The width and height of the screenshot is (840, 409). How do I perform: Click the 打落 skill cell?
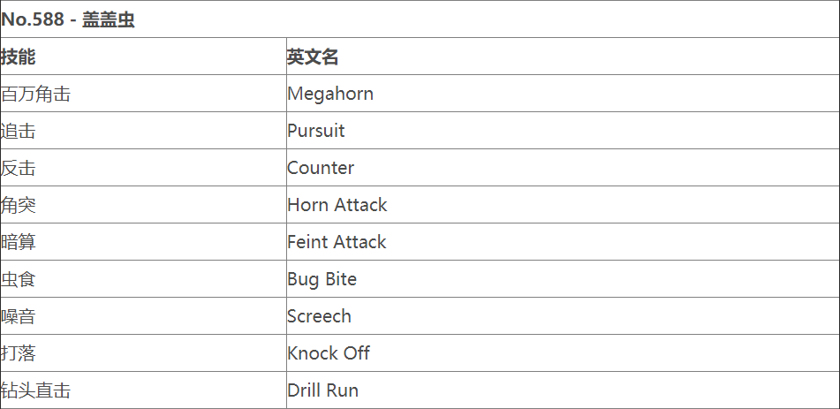pos(19,353)
